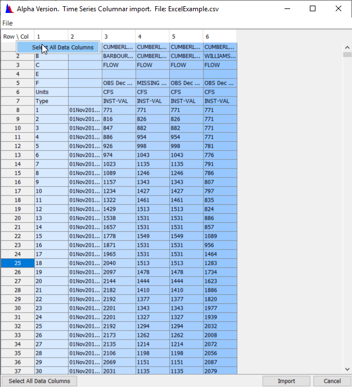
Task: Select column header 3
Action: [x=118, y=37]
